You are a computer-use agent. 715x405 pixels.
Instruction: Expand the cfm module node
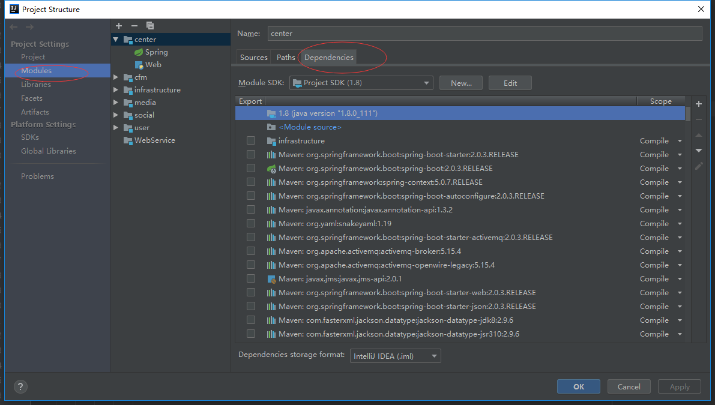point(116,77)
